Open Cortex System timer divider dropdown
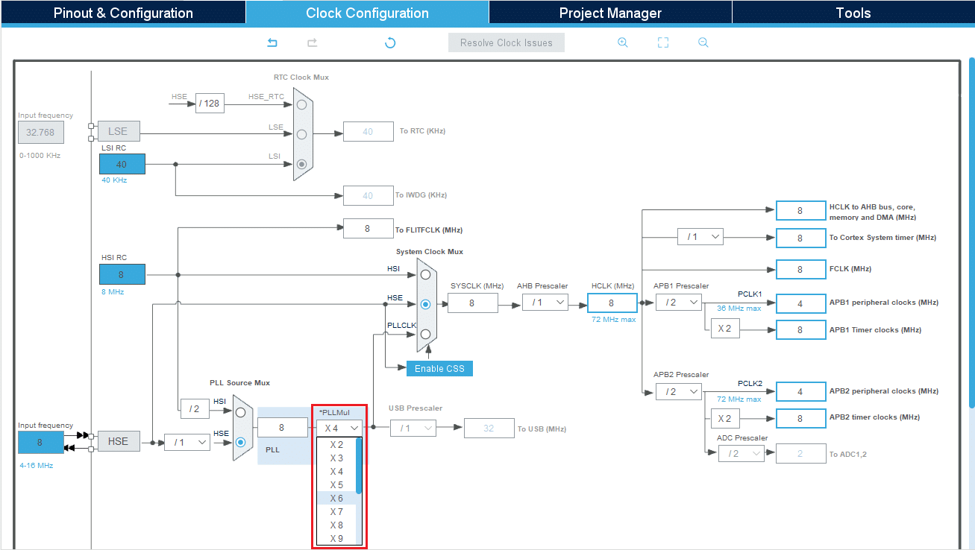Image resolution: width=975 pixels, height=550 pixels. (x=700, y=236)
